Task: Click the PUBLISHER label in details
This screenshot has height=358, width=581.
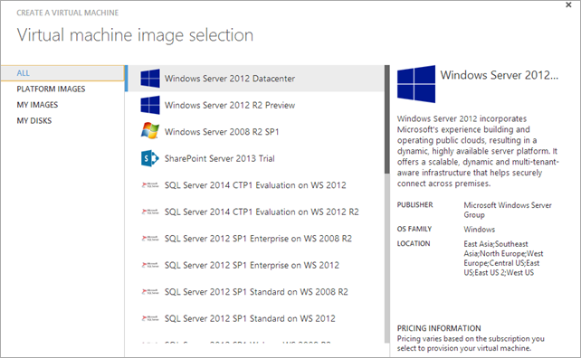Action: coord(414,204)
